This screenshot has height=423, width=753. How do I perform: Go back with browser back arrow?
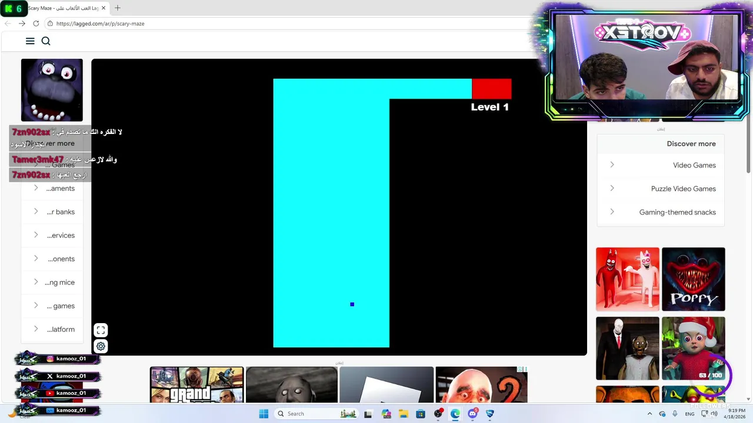tap(8, 23)
